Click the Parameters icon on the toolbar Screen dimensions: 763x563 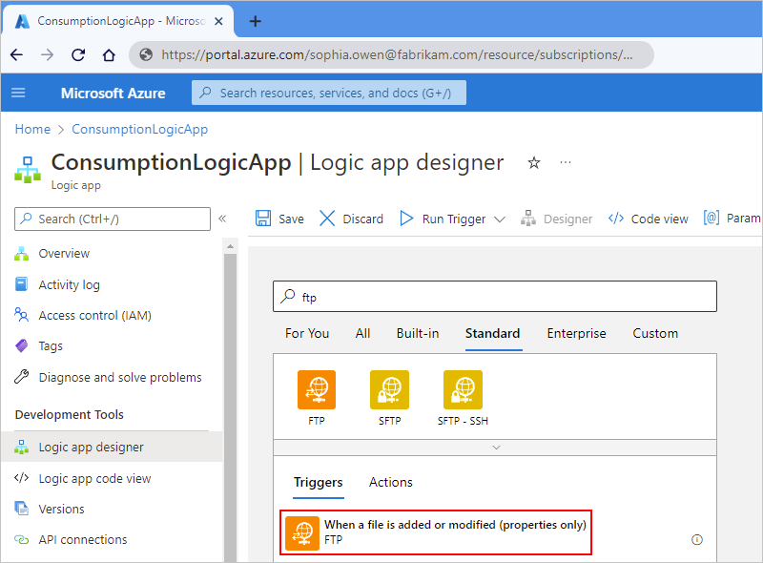tap(713, 219)
